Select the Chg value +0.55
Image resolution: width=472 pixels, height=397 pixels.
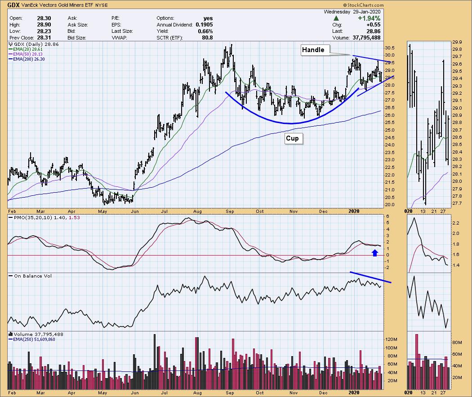pyautogui.click(x=373, y=25)
